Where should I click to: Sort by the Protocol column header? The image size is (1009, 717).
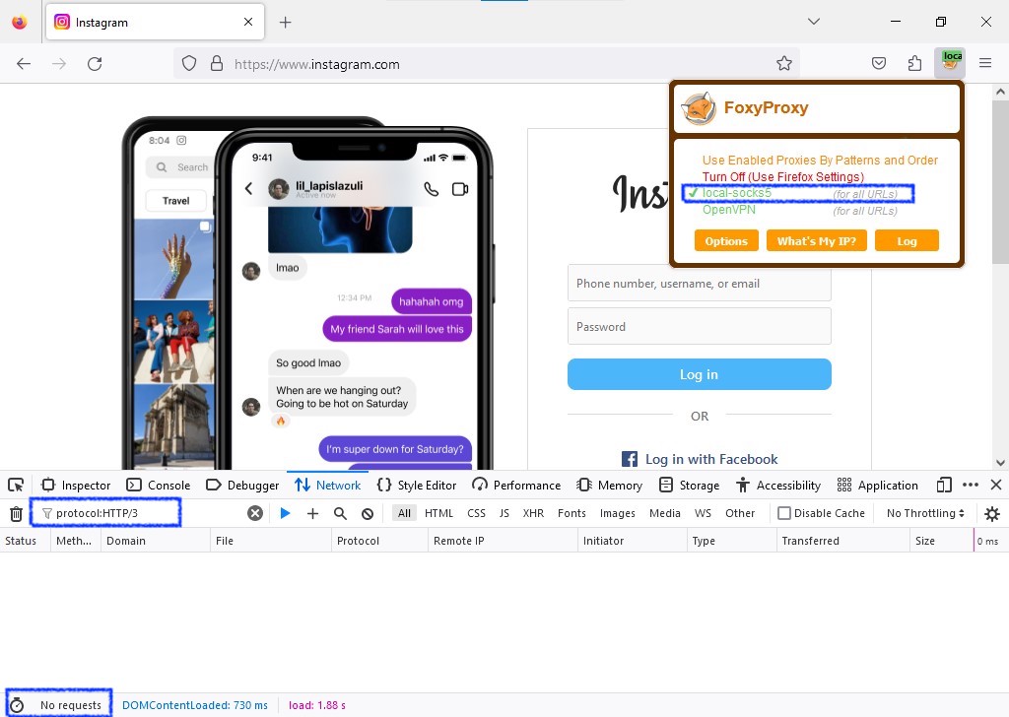[379, 541]
